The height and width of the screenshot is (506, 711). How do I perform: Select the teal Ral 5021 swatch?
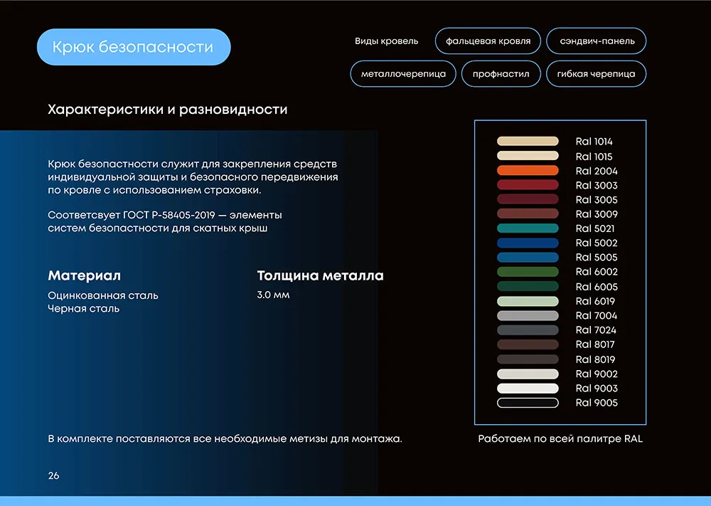528,228
